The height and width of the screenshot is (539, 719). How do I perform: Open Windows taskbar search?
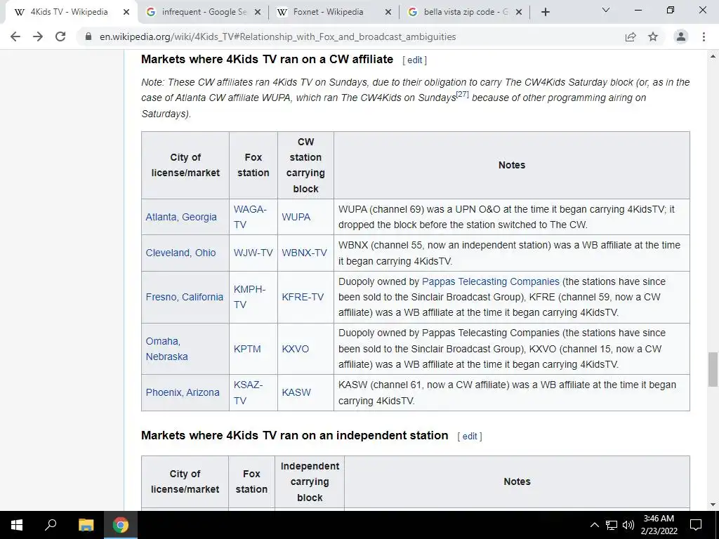(x=51, y=525)
